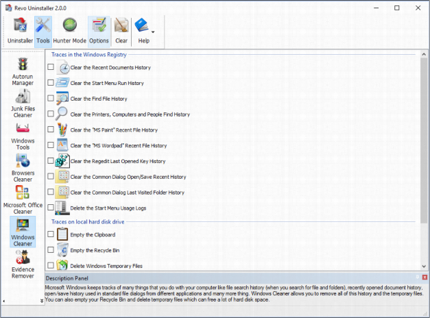Viewport: 430px width, 318px height.
Task: Open Autorun Manager in the sidebar
Action: click(23, 72)
